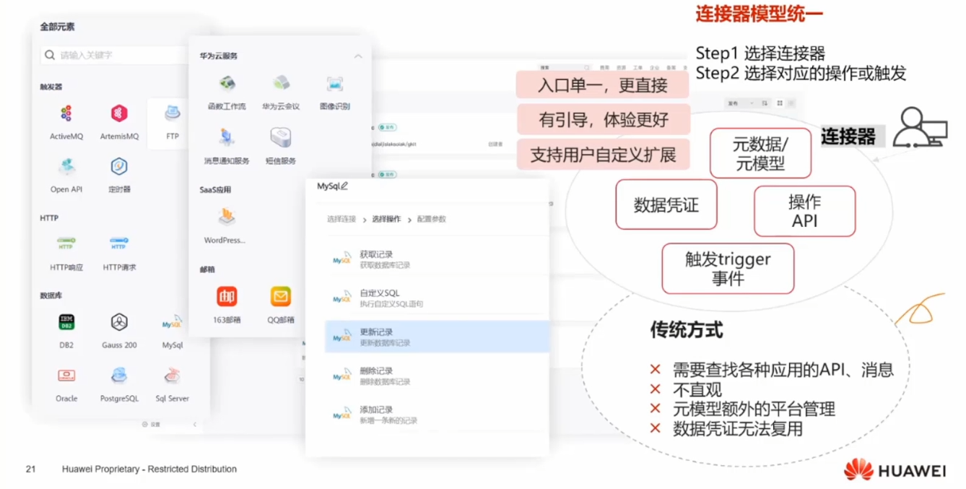Click the 有引导，体验更好 label
Screen dimensions: 966x489
point(603,120)
